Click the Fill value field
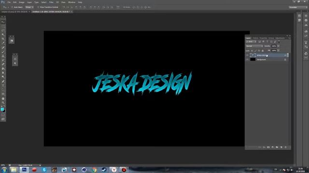 click(x=274, y=50)
